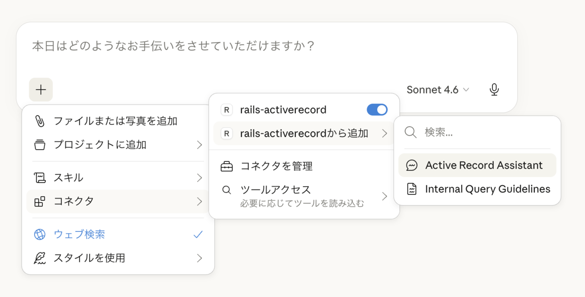Click the chat bubble icon of Active Record Assistant
Screen dimensions: 585x297
pos(412,165)
